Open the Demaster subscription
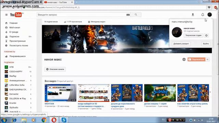 14,94
